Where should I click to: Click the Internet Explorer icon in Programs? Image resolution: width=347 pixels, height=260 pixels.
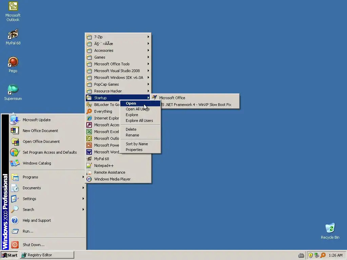pos(89,118)
